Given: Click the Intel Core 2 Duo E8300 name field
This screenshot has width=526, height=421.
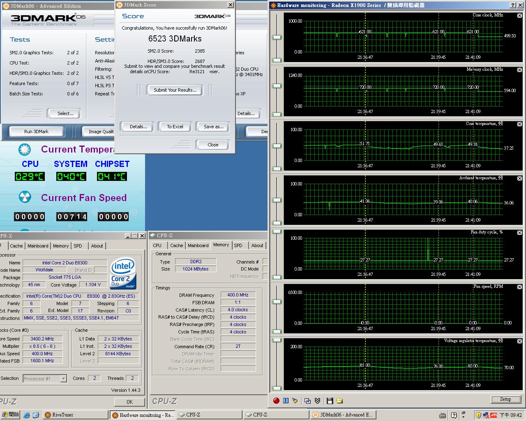Looking at the screenshot, I should (65, 263).
